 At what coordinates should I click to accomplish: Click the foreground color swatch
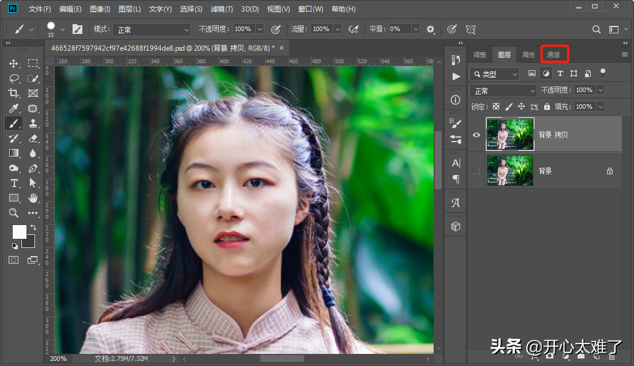[19, 232]
